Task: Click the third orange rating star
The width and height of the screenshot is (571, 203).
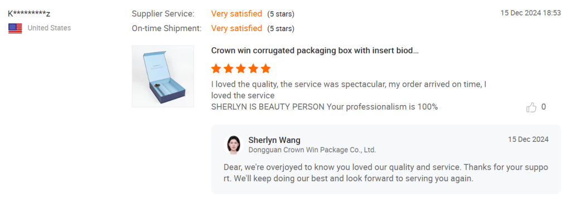Action: [x=241, y=68]
